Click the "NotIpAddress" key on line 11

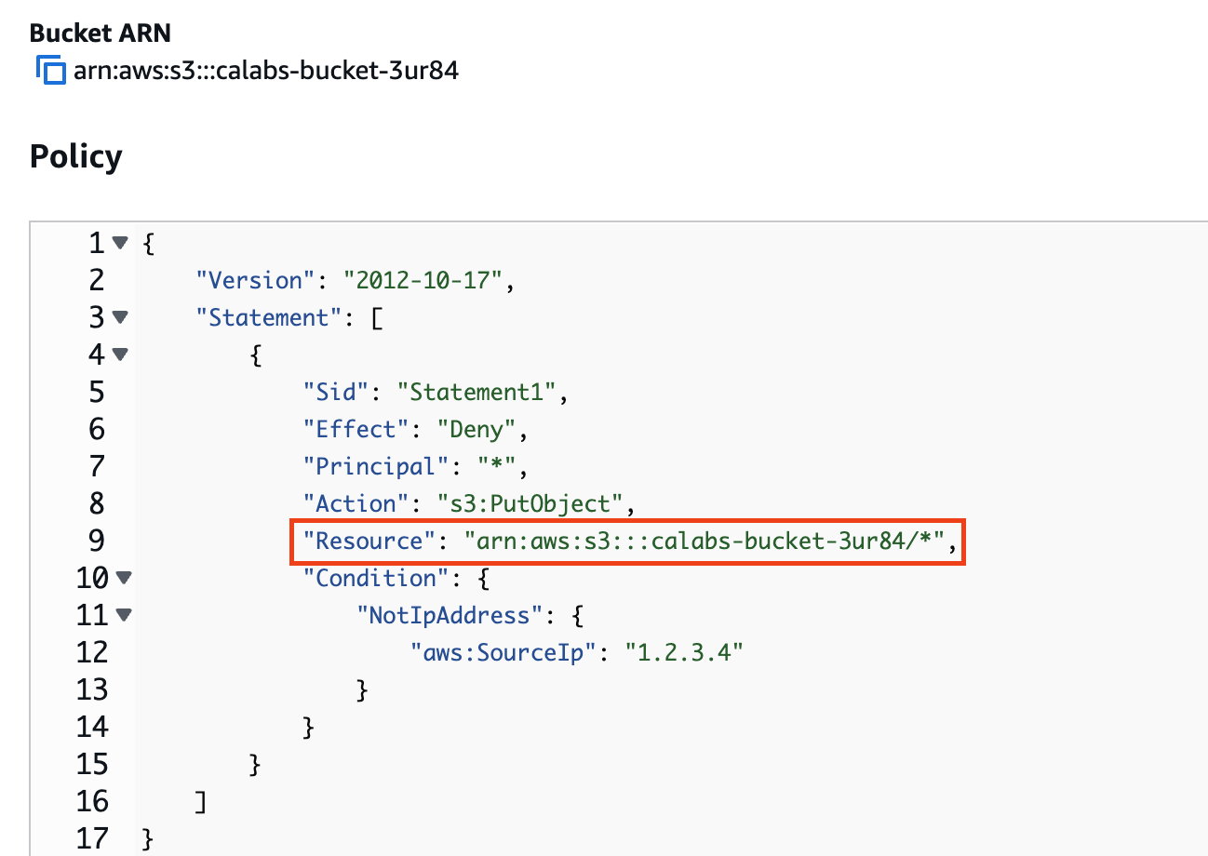coord(450,615)
